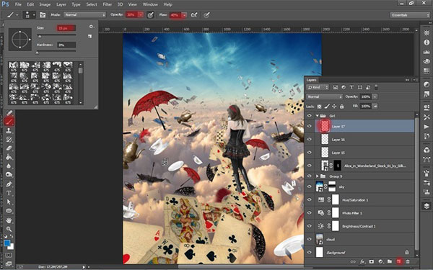Open brush picker gear settings icon
The width and height of the screenshot is (433, 270).
pos(91,27)
